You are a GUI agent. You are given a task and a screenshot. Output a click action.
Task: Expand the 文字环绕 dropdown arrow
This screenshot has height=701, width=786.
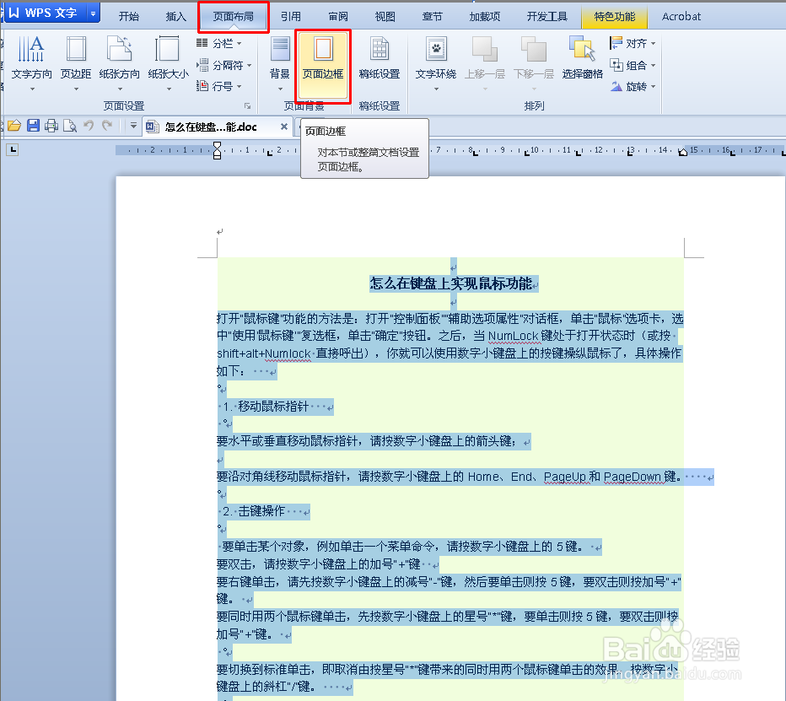tap(436, 89)
